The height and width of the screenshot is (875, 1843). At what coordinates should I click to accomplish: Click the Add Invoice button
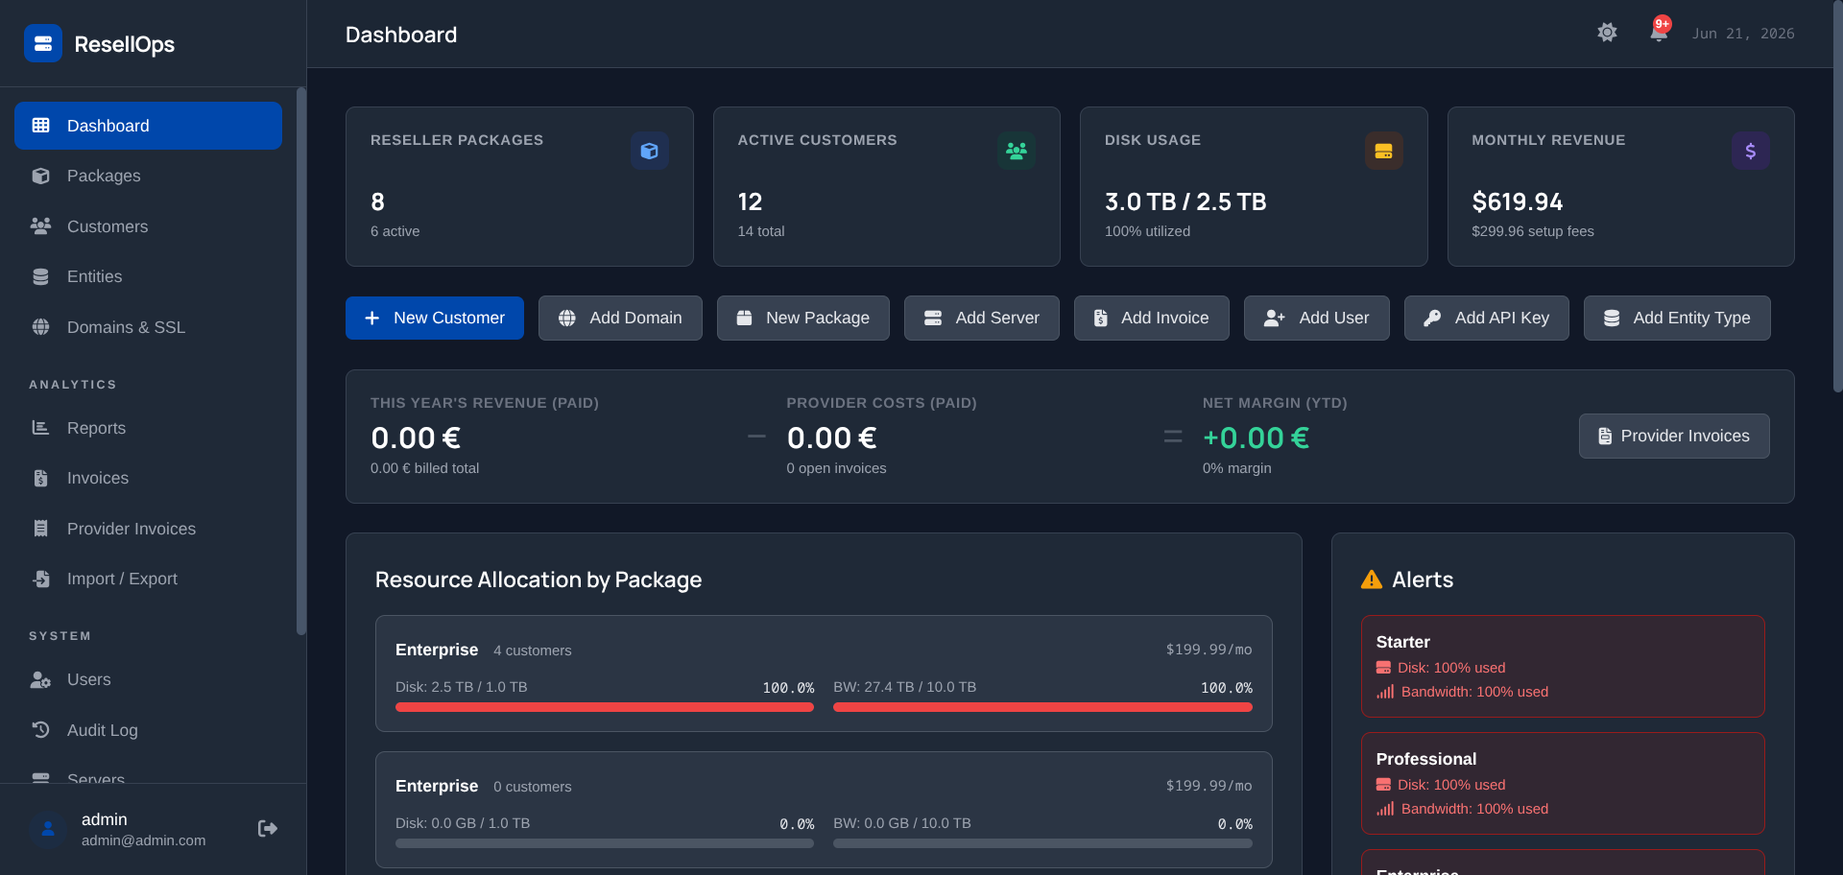coord(1152,318)
